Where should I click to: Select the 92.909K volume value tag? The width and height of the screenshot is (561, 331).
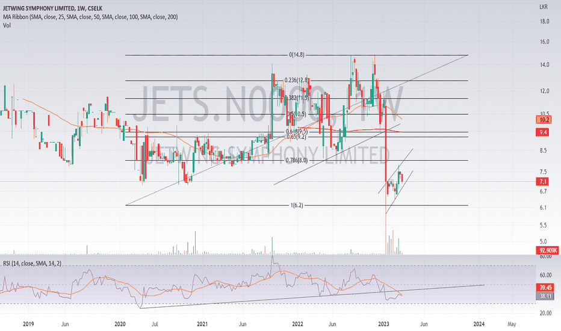(548, 250)
